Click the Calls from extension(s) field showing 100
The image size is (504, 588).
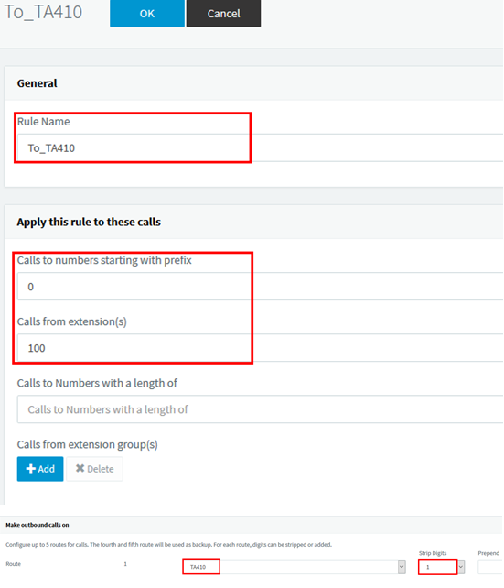[x=260, y=348]
